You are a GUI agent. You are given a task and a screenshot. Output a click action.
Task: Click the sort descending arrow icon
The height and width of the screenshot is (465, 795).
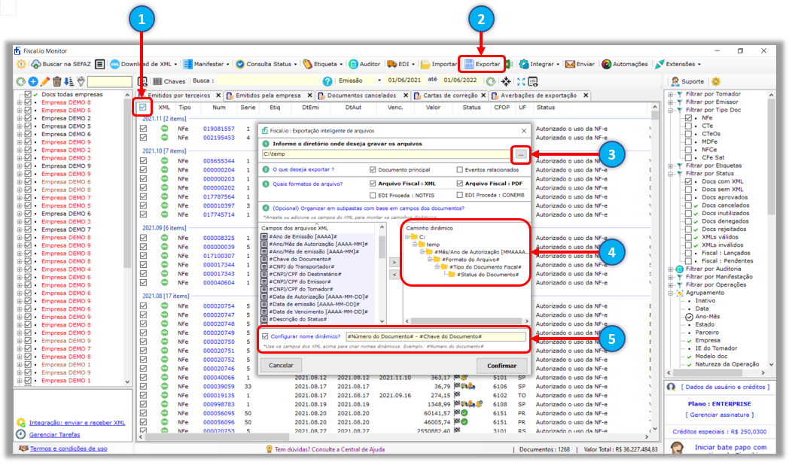[x=69, y=81]
